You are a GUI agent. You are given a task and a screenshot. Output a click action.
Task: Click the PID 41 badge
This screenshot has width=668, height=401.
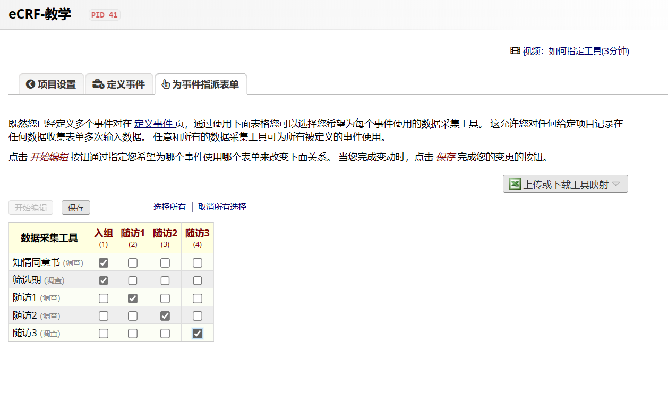click(104, 15)
